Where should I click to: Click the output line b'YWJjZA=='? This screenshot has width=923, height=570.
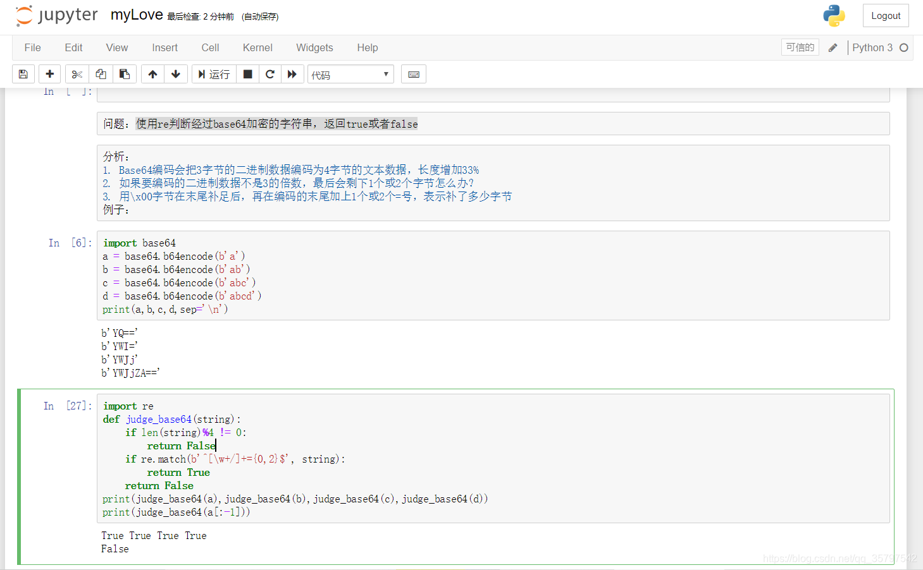(130, 373)
